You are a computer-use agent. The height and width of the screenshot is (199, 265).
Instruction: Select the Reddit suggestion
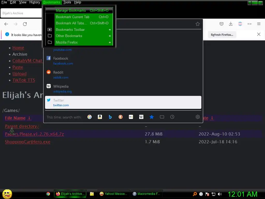(x=123, y=75)
